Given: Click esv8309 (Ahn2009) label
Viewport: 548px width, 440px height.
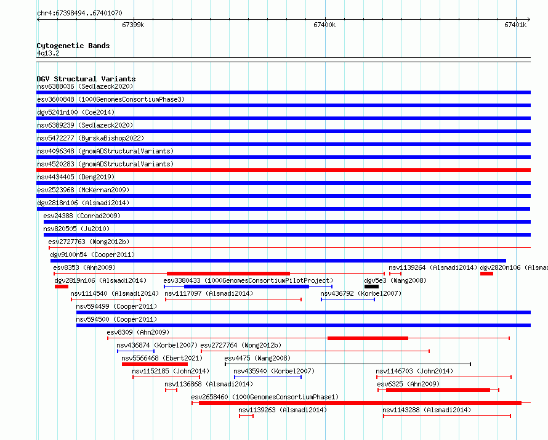Looking at the screenshot, I should [x=138, y=332].
